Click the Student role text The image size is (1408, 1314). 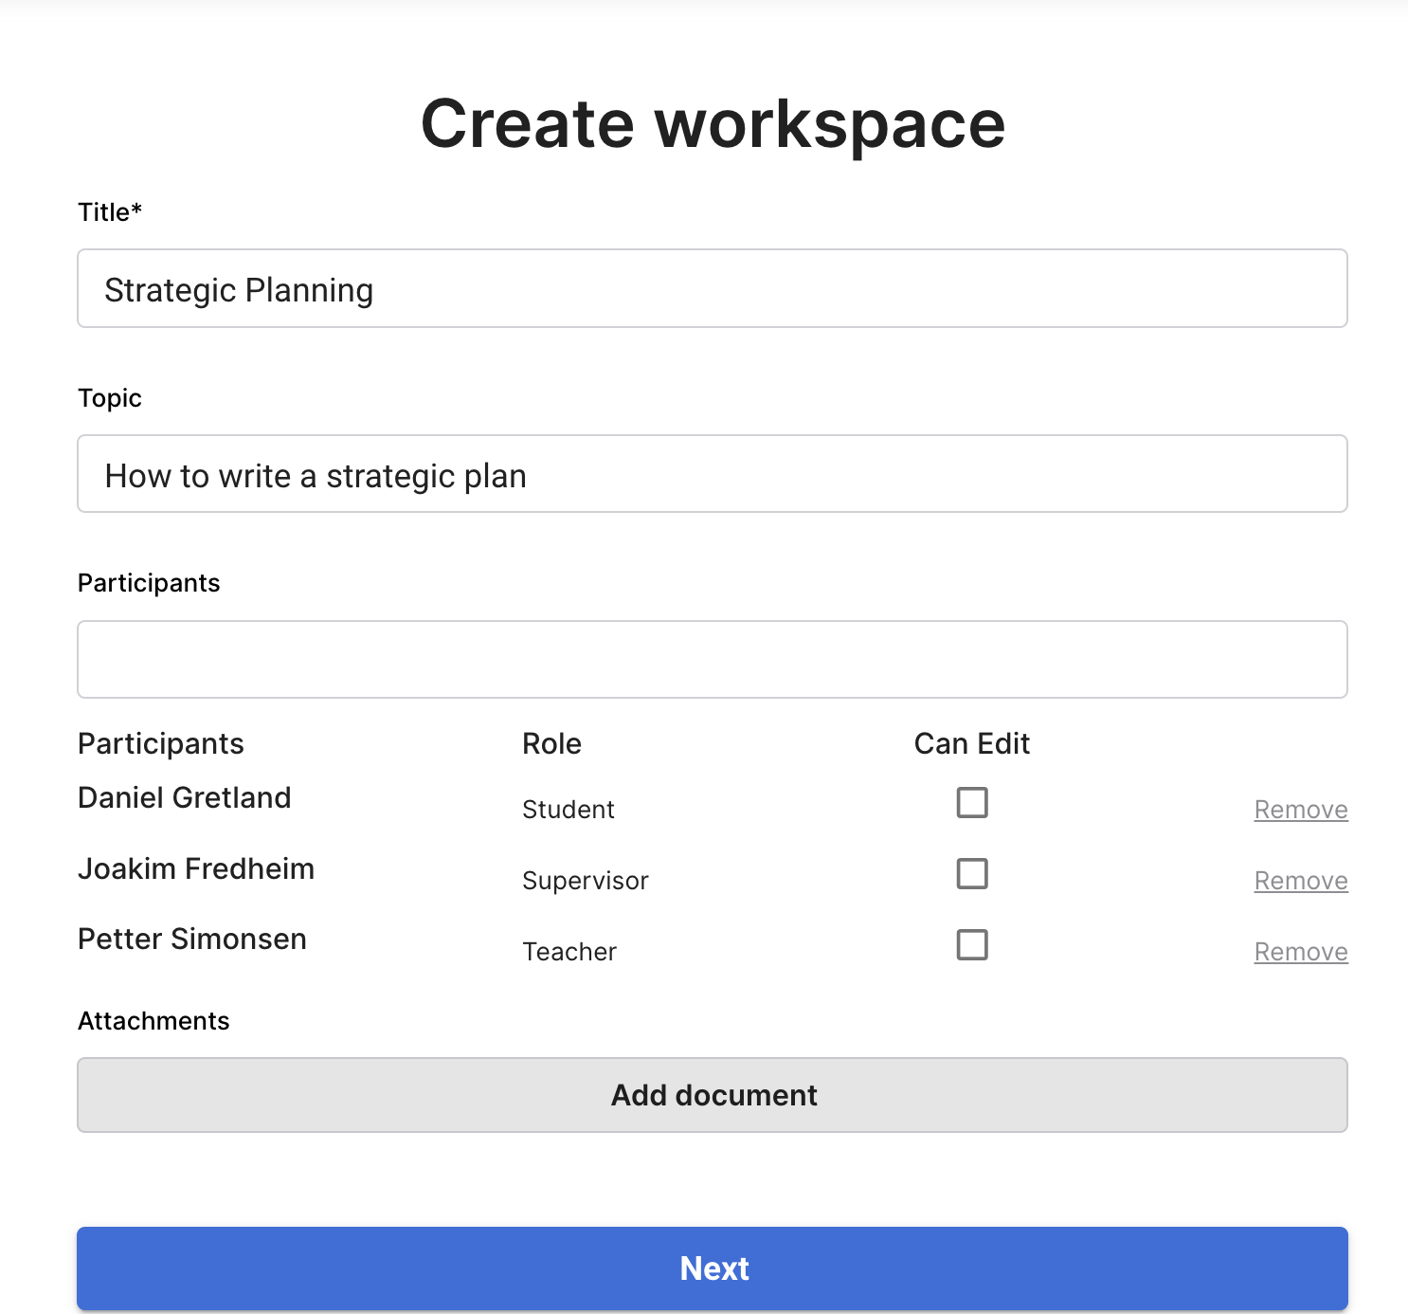(569, 810)
